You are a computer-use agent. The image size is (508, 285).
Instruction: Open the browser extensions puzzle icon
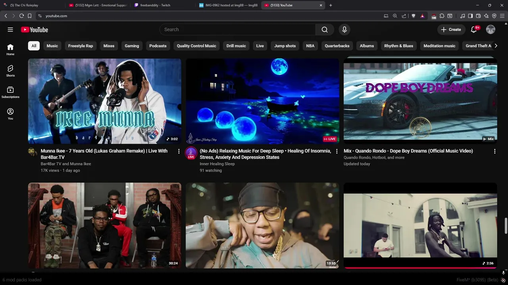pos(442,16)
